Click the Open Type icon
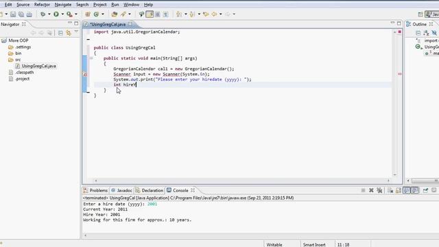 pos(115,14)
